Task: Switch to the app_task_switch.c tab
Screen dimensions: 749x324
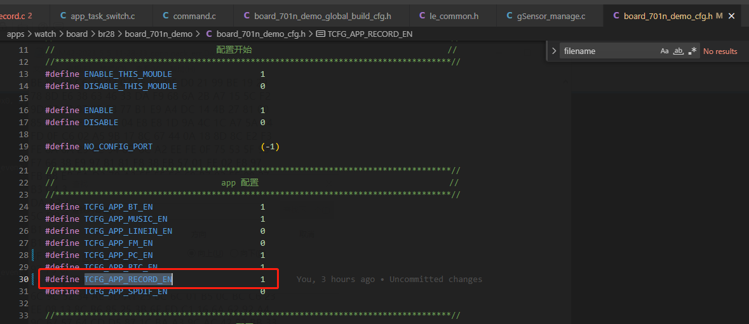Action: coord(97,17)
